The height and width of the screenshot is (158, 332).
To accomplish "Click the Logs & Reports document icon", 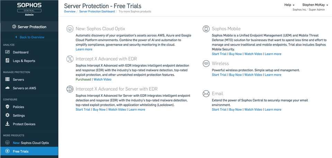I will coord(7,61).
